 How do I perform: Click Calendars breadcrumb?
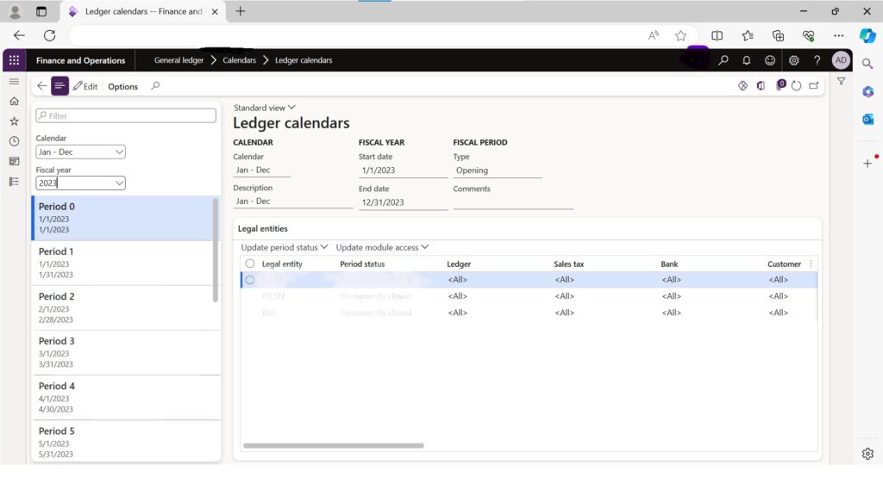coord(240,60)
